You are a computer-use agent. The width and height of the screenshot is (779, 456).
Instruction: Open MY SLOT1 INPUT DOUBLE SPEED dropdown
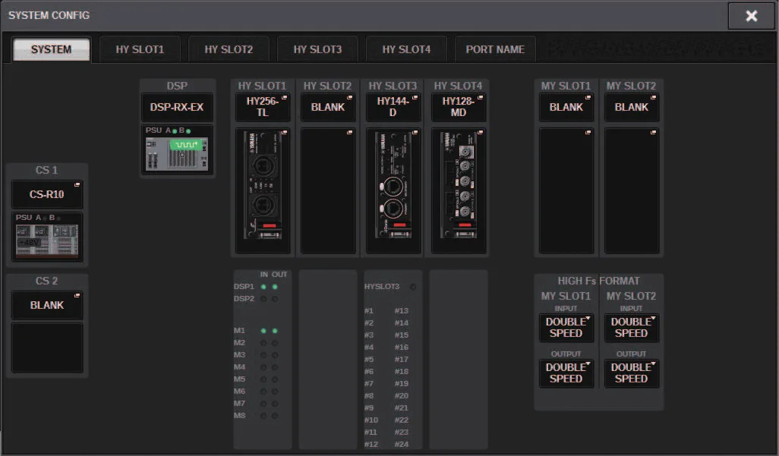566,327
